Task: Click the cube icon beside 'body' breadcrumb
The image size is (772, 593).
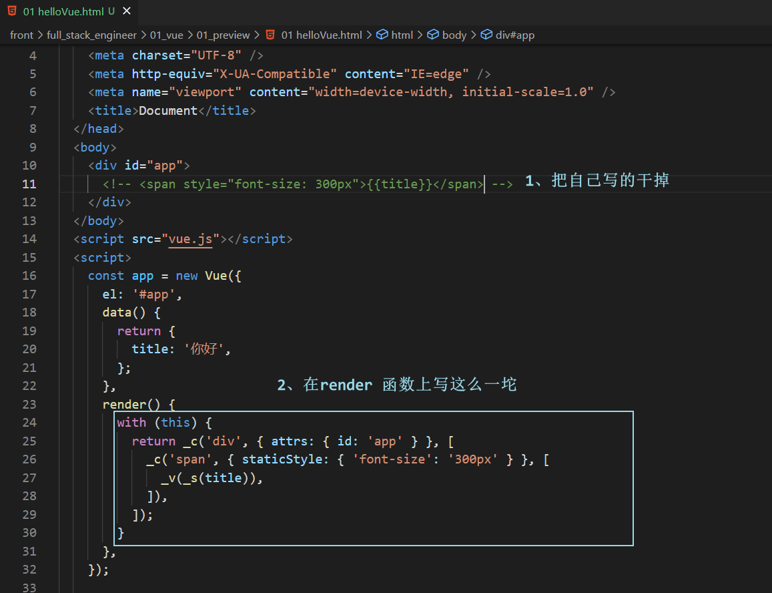Action: point(433,35)
